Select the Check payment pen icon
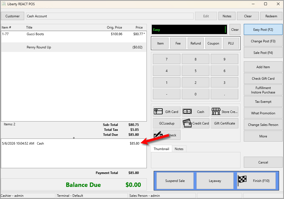Image resolution: width=284 pixels, height=199 pixels. [x=158, y=135]
